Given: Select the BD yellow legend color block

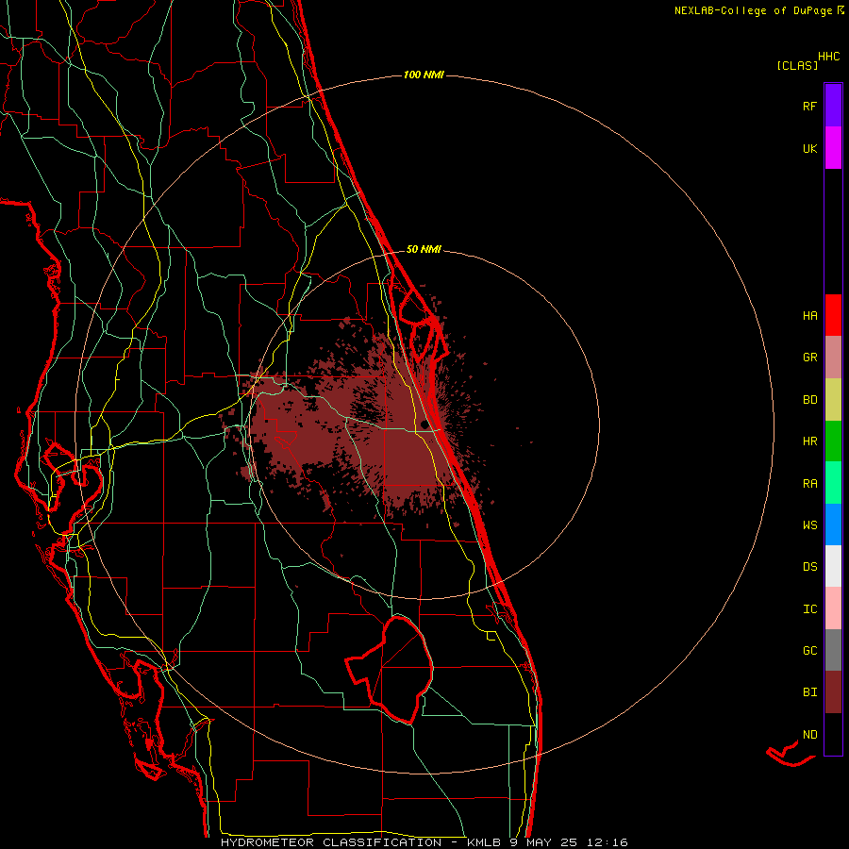Looking at the screenshot, I should click(x=833, y=399).
